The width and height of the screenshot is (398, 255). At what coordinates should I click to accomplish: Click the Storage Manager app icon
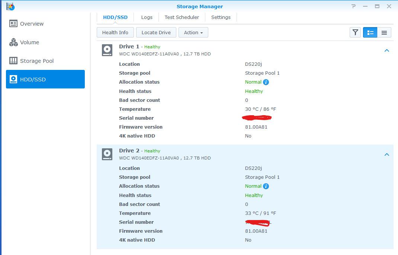point(10,6)
